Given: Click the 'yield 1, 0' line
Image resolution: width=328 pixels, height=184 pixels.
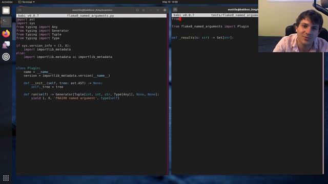Looking at the screenshot, I should [75, 98].
